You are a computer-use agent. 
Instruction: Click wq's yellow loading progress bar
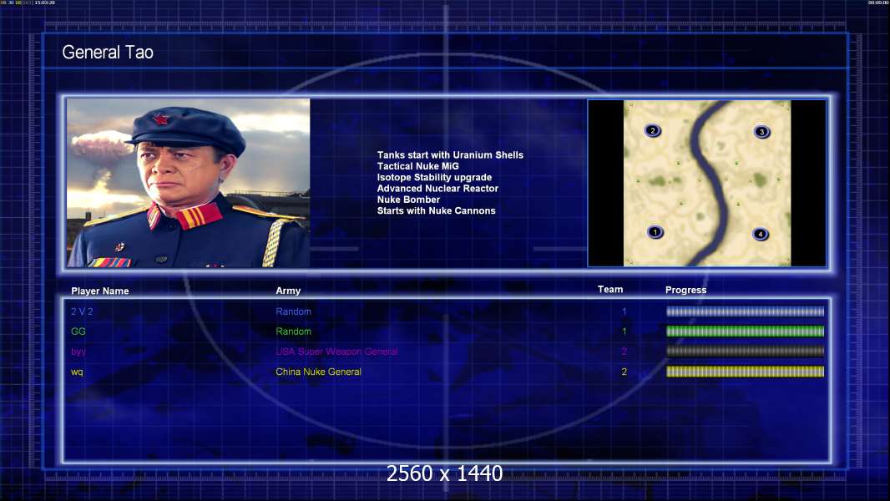[746, 372]
